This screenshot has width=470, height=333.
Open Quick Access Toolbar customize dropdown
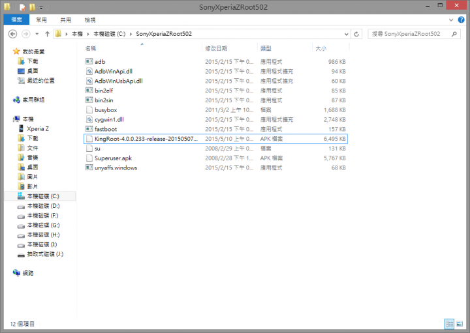click(x=41, y=7)
